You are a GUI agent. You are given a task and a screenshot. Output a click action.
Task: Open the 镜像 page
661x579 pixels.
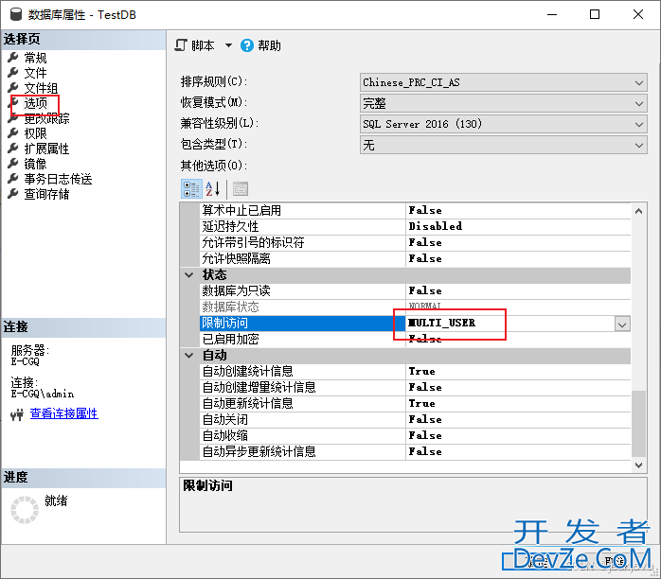[x=35, y=164]
